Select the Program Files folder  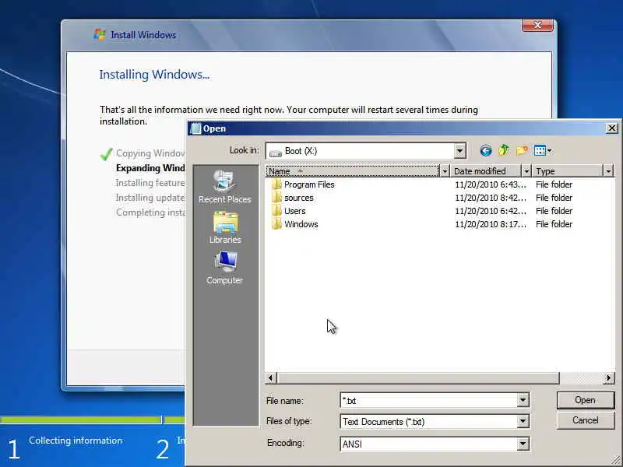click(303, 184)
